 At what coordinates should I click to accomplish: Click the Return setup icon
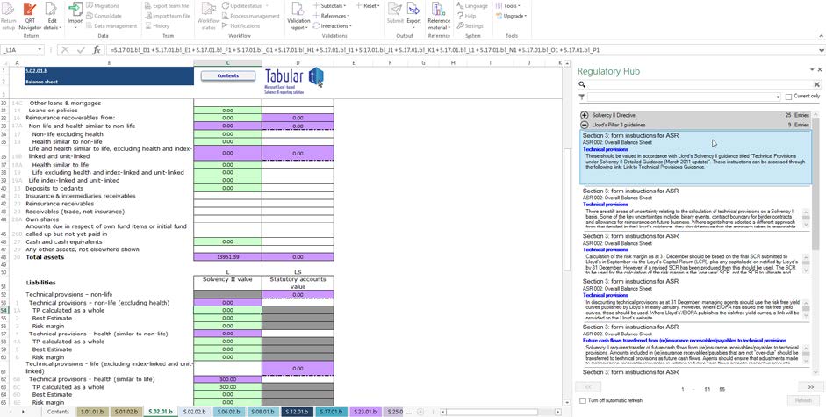pos(9,16)
